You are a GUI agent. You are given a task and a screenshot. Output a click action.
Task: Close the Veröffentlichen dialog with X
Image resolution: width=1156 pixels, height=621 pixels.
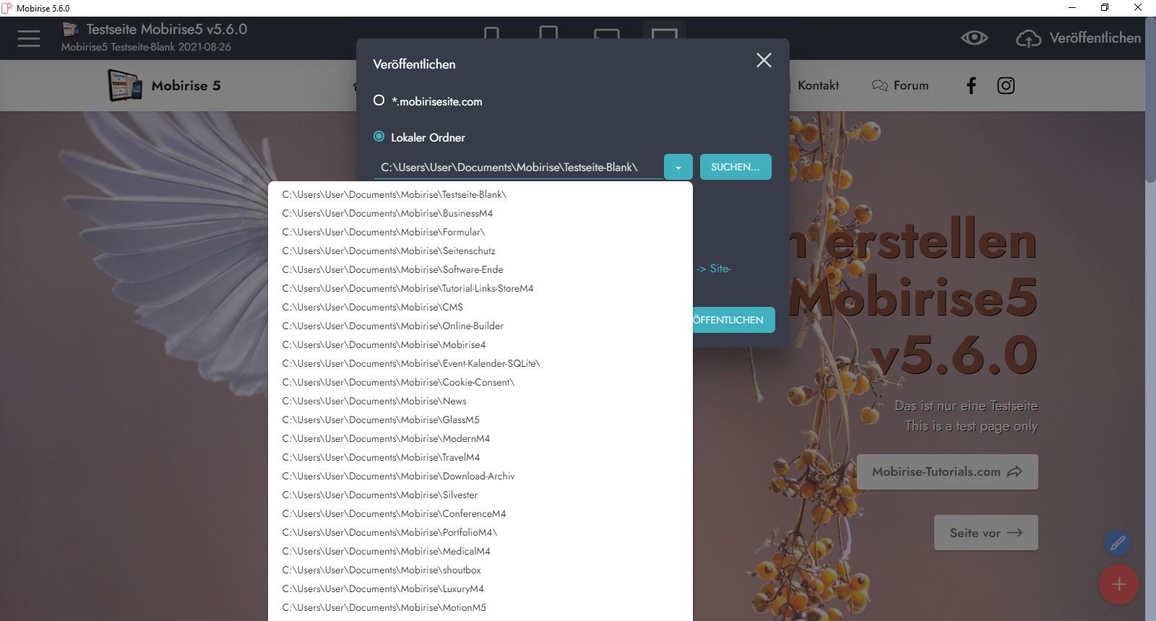[x=764, y=61]
